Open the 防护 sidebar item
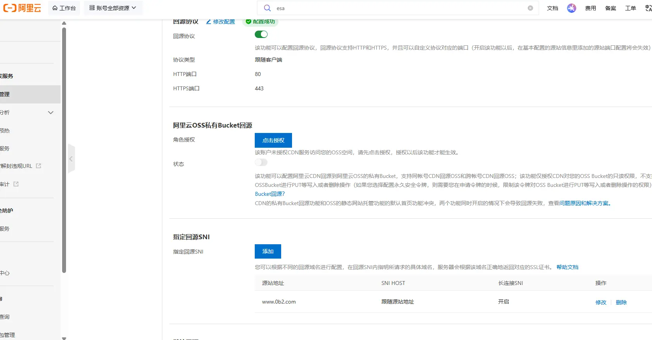This screenshot has height=340, width=652. coord(7,211)
